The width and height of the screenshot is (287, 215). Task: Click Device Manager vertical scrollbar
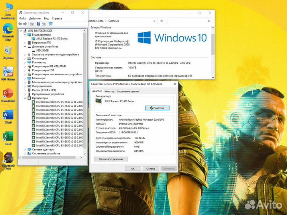(85, 90)
